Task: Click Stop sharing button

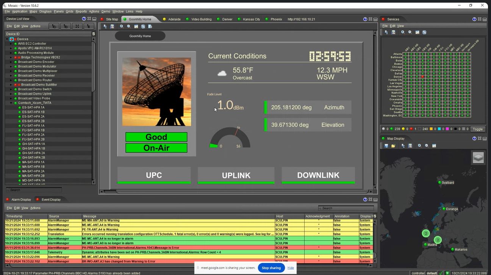Action: (271, 268)
